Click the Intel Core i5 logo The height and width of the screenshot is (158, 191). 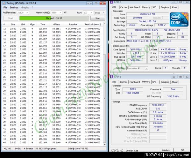coord(179,19)
